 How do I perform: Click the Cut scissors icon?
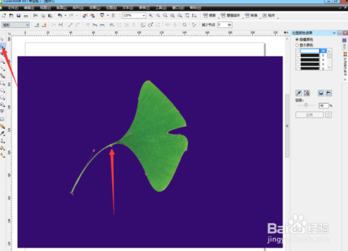pyautogui.click(x=35, y=15)
